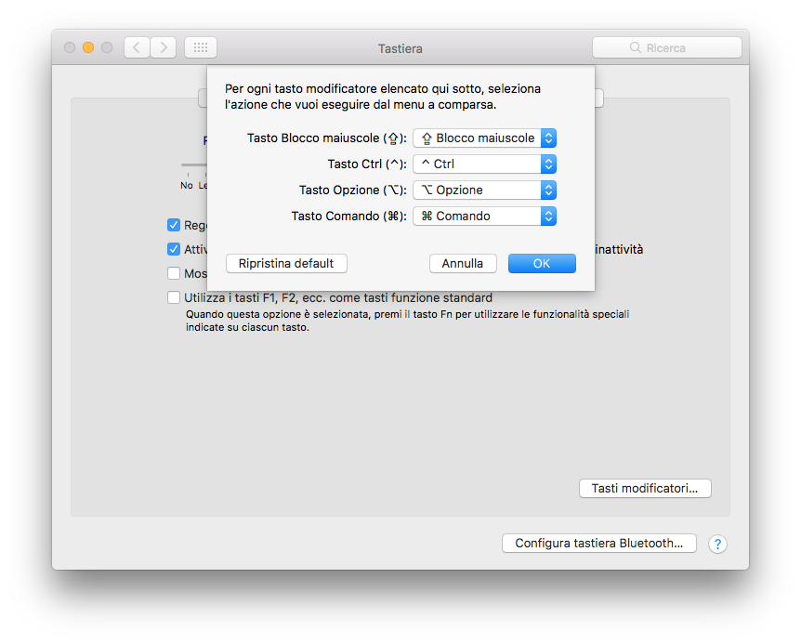The image size is (801, 644).
Task: Expand the Tasto Opzione popup menu
Action: (484, 190)
